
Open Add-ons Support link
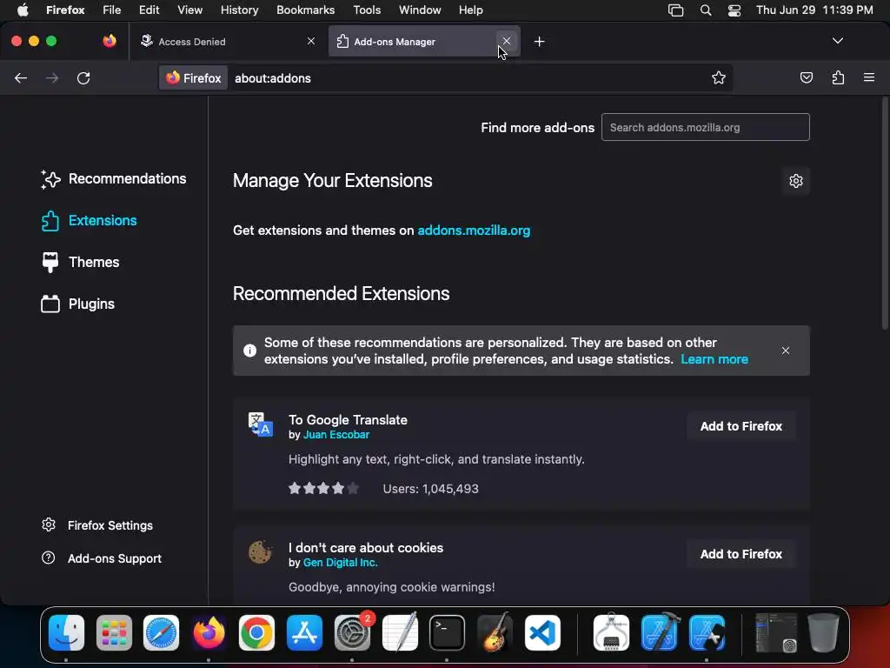103,558
